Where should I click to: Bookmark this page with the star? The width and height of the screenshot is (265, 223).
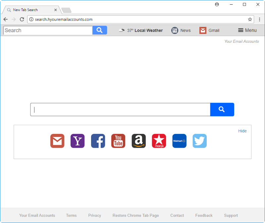pos(250,20)
